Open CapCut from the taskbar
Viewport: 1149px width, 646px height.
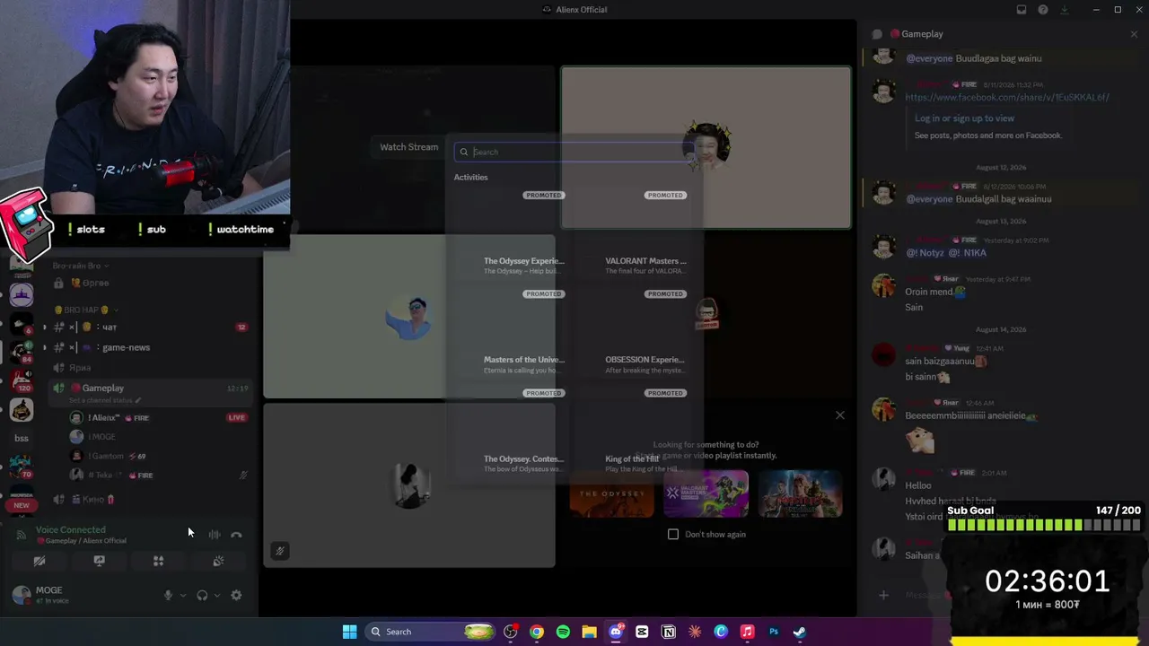click(642, 632)
